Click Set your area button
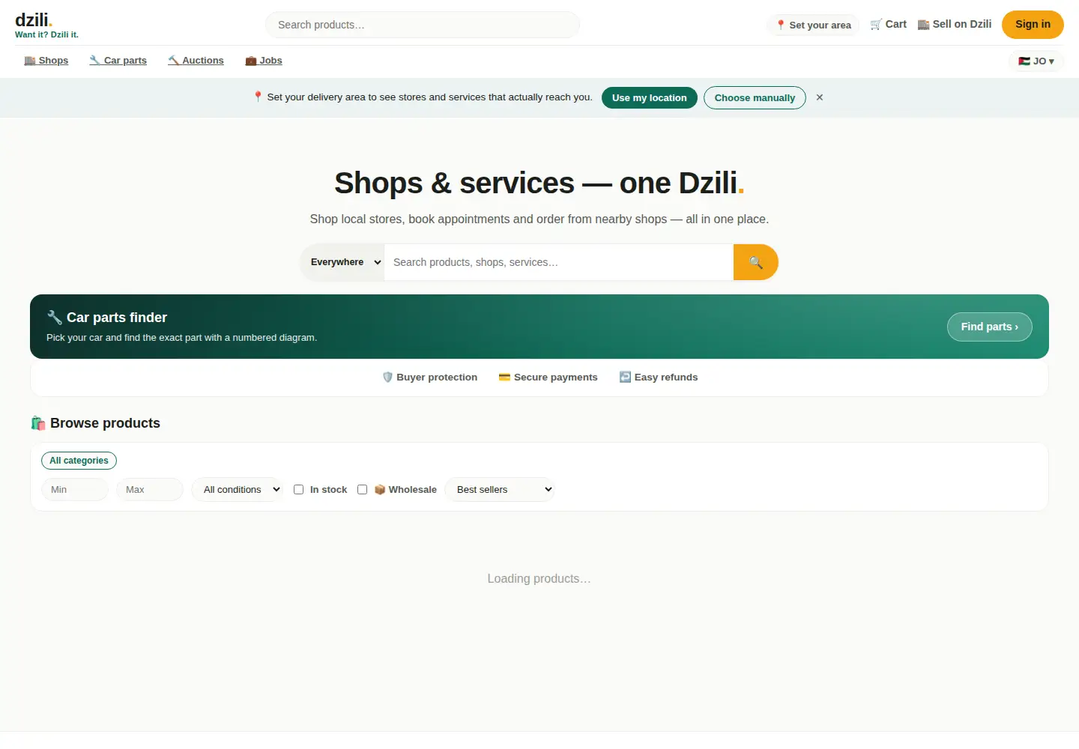This screenshot has height=749, width=1079. coord(814,25)
